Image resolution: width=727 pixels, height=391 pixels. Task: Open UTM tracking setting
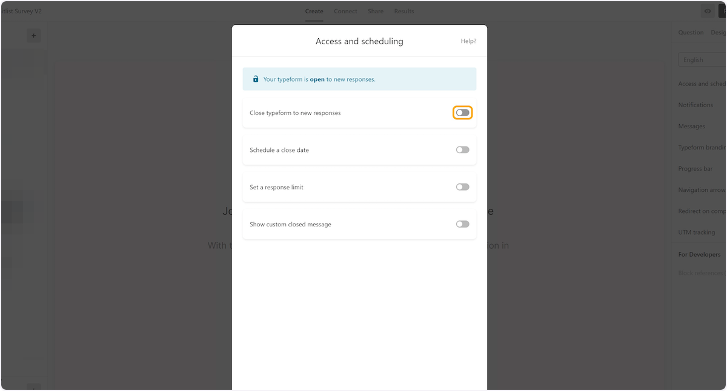697,232
